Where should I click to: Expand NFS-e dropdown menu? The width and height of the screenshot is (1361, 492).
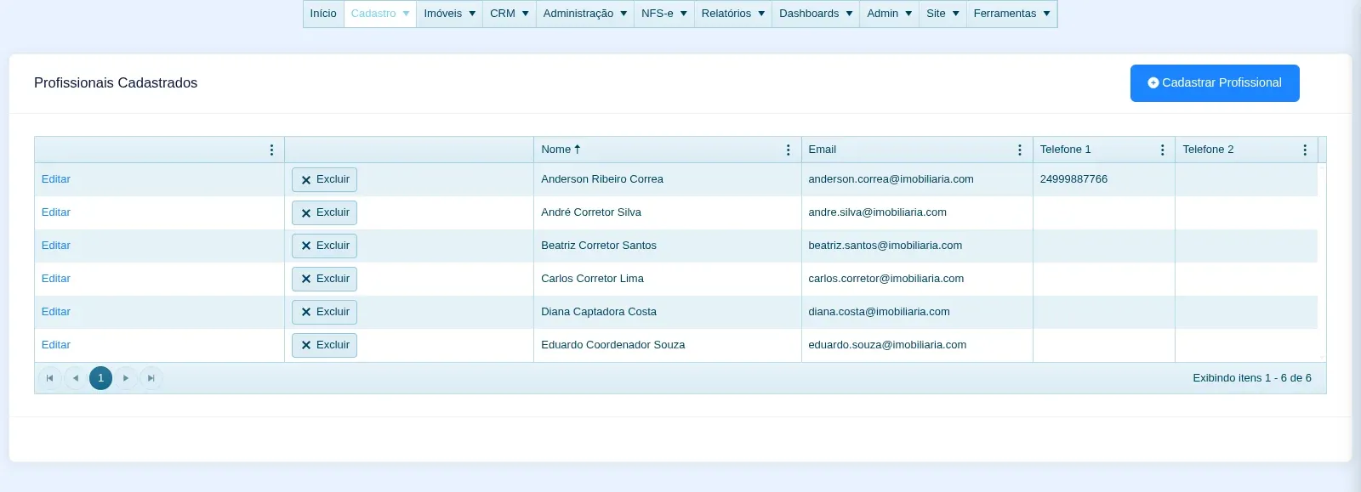click(664, 14)
